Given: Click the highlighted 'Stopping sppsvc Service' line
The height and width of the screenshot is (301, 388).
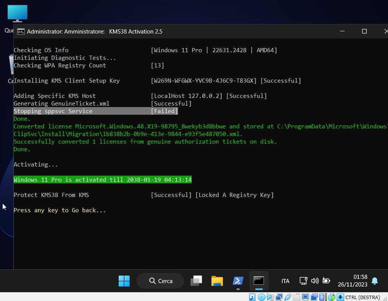Looking at the screenshot, I should tap(96, 111).
